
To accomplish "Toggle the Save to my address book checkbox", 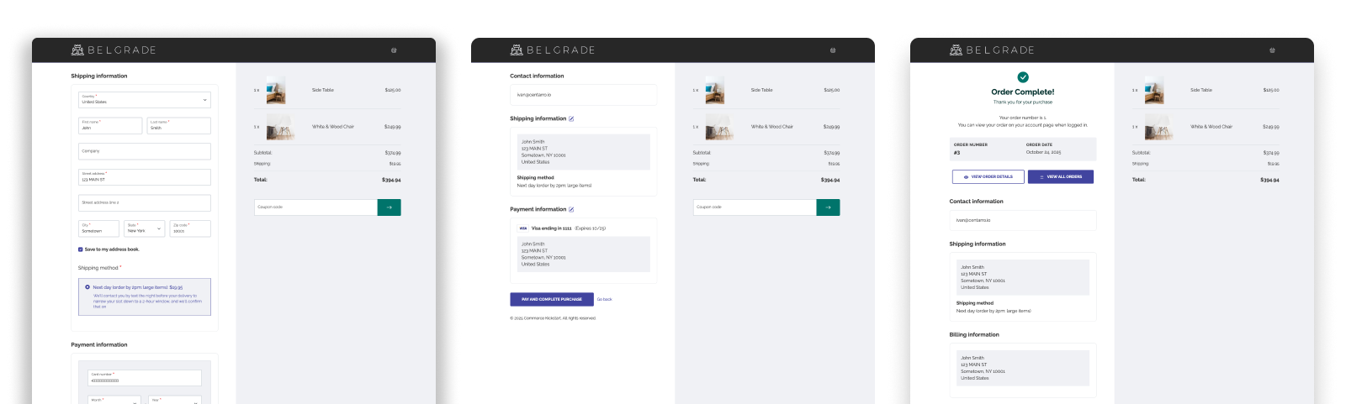I will 81,249.
